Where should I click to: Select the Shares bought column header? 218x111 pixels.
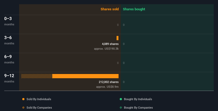click(x=134, y=9)
